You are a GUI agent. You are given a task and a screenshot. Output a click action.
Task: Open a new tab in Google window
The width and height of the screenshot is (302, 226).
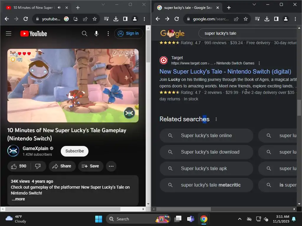click(229, 8)
